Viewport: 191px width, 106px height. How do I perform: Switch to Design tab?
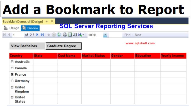(x=11, y=28)
